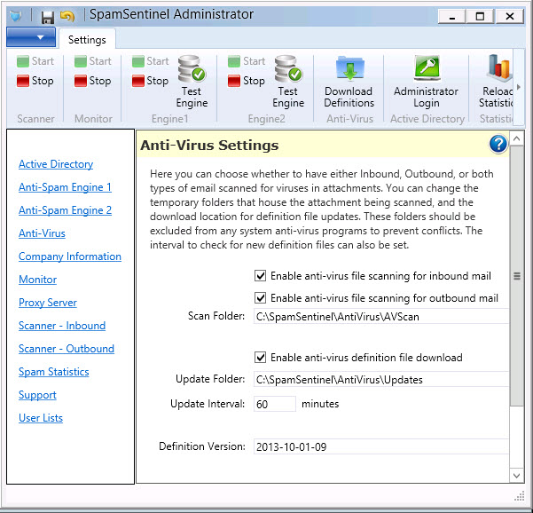
Task: Click the vertical scrollbar thumb
Action: pyautogui.click(x=517, y=276)
